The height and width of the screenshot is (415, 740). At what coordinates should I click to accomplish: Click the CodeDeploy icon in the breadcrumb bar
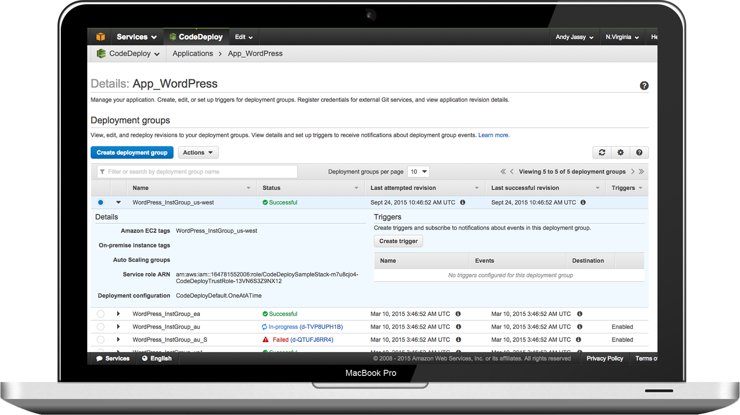pos(101,54)
